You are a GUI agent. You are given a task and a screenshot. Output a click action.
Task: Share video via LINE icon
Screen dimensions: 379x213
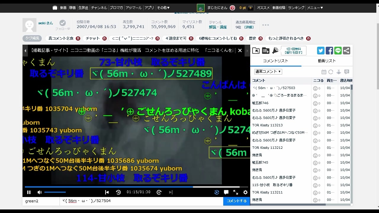[338, 51]
